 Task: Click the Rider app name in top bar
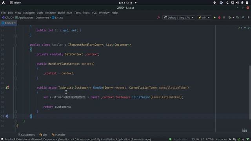click(17, 3)
